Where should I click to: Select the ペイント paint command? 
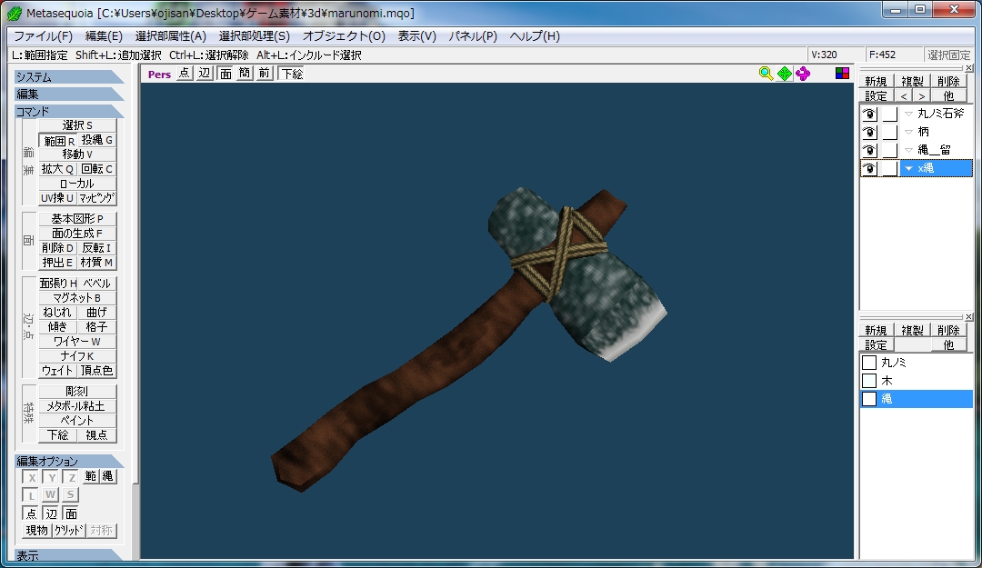point(77,420)
